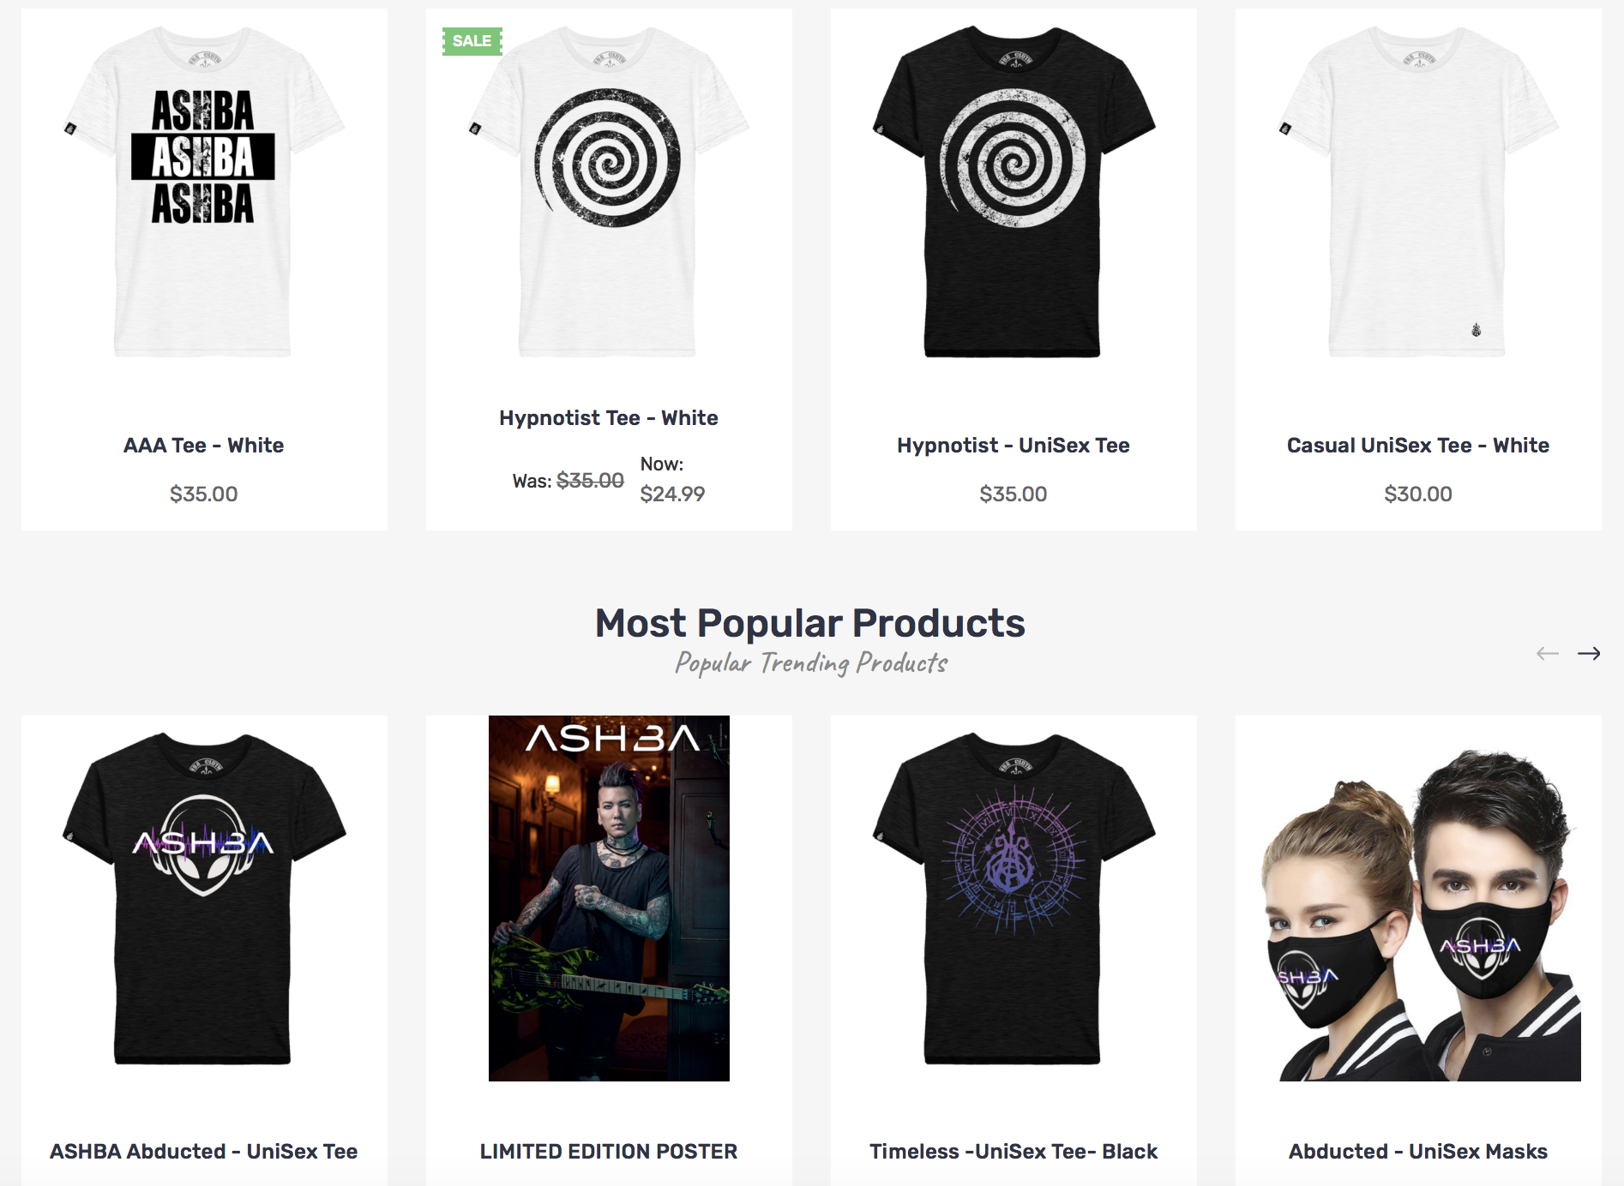Click the $24.99 sale price
The height and width of the screenshot is (1186, 1624).
coord(672,494)
